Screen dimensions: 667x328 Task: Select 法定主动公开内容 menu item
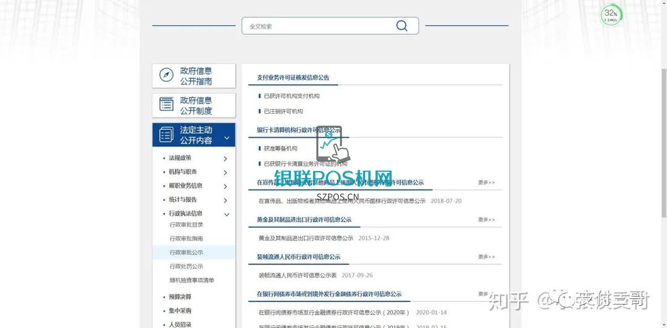(193, 135)
